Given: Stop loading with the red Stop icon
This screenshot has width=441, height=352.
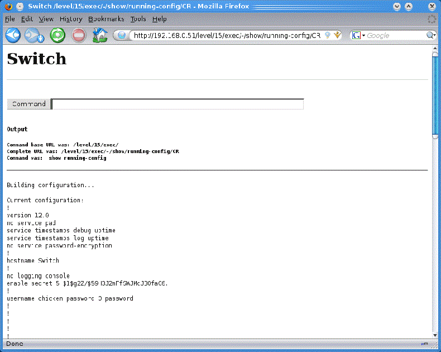Looking at the screenshot, I should [x=79, y=36].
